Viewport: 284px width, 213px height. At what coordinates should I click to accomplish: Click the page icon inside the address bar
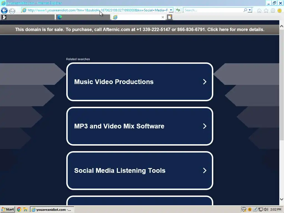pos(24,10)
